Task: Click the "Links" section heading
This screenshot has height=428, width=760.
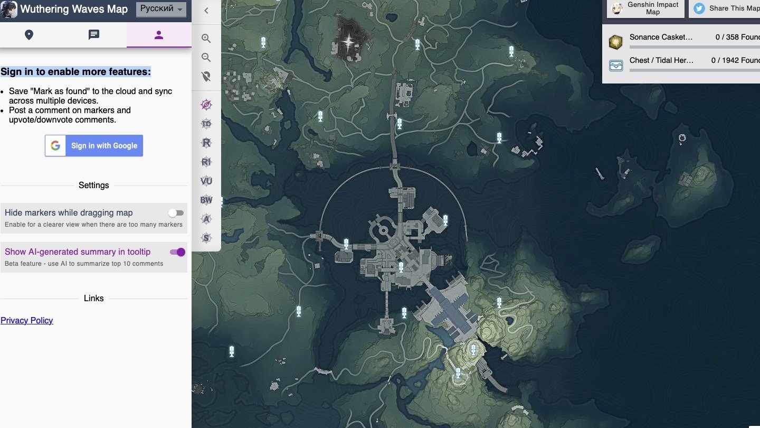Action: 94,299
